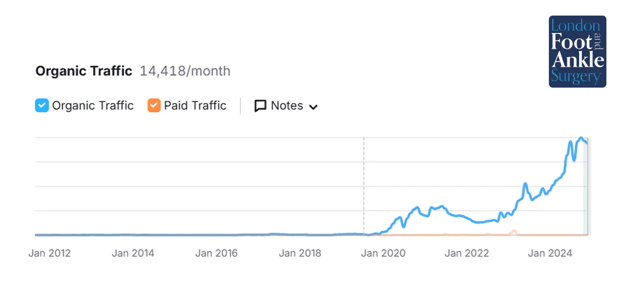Viewport: 622px width, 292px height.
Task: Click the Organic Traffic legend label
Action: tap(93, 106)
